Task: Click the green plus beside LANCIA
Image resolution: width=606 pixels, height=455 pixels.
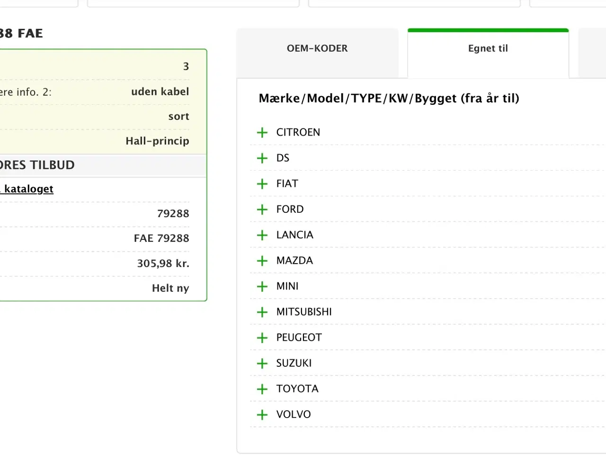Action: coord(262,235)
